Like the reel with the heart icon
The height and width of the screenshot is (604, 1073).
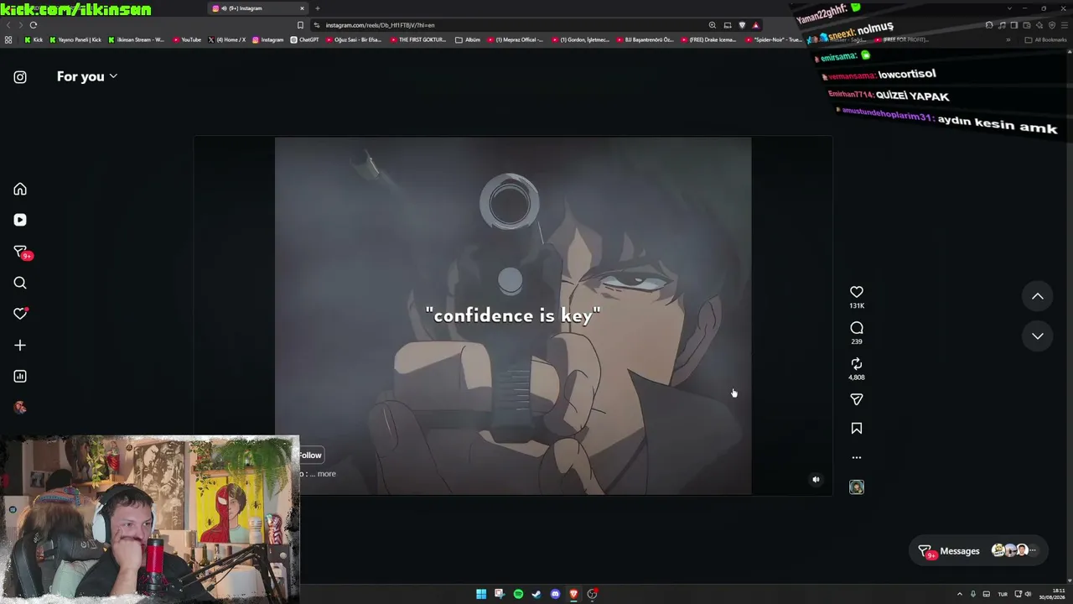coord(857,292)
